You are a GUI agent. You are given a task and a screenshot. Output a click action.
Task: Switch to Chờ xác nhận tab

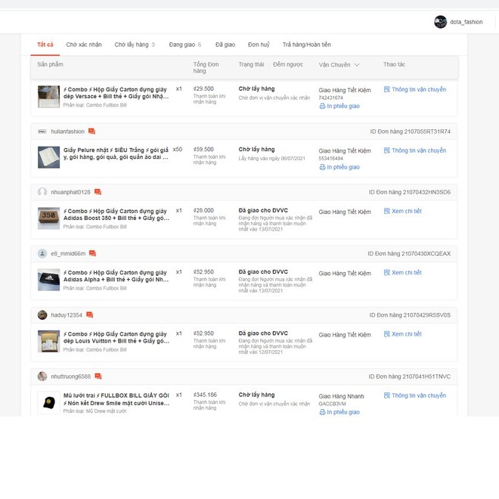(x=83, y=45)
